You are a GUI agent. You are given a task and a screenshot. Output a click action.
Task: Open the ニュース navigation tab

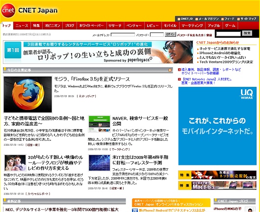coord(22,26)
